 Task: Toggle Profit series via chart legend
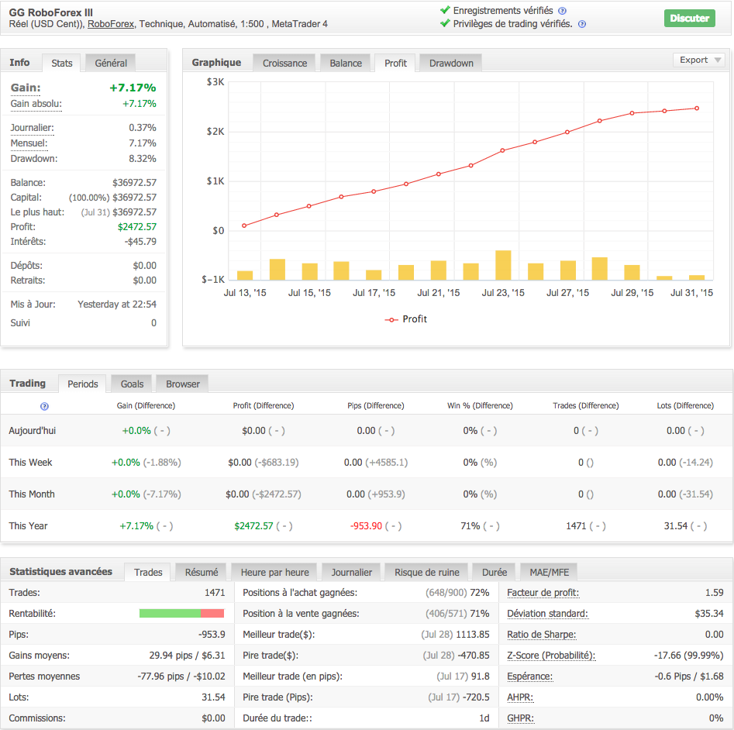click(406, 319)
